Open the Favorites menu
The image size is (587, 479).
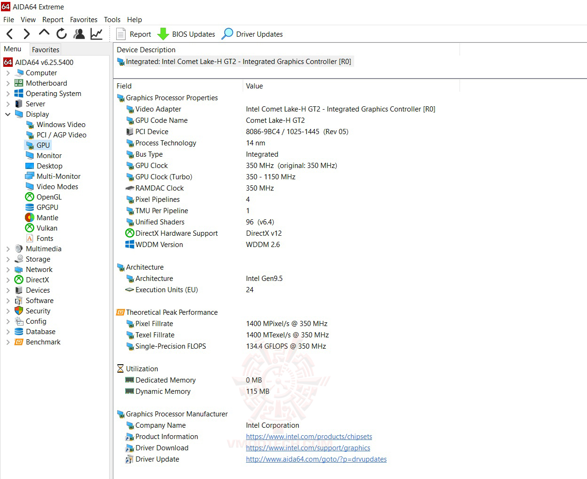84,19
